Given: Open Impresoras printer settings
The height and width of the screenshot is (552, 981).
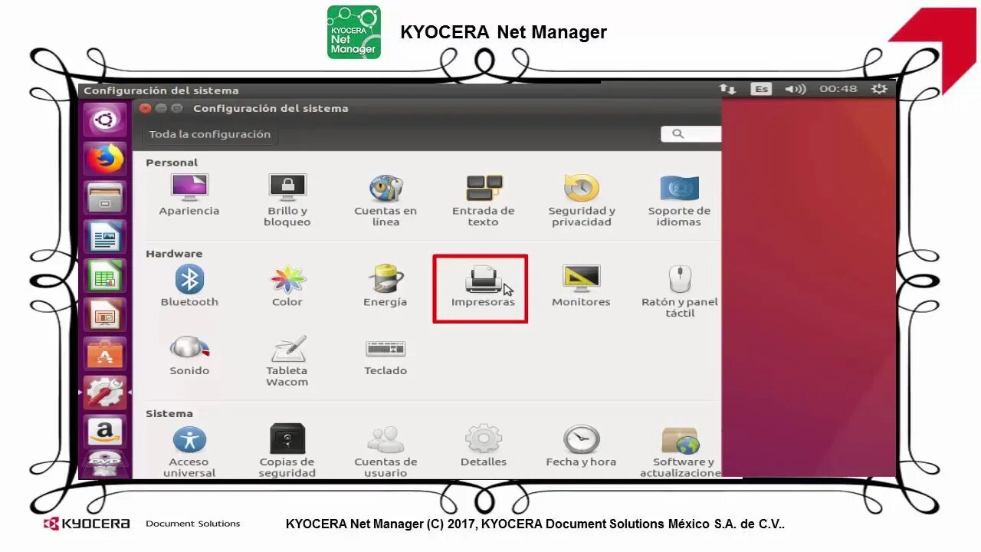Looking at the screenshot, I should tap(484, 285).
